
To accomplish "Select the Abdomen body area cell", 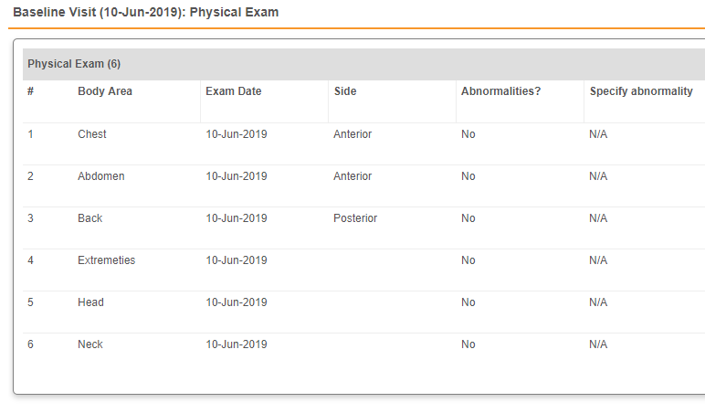I will click(101, 176).
